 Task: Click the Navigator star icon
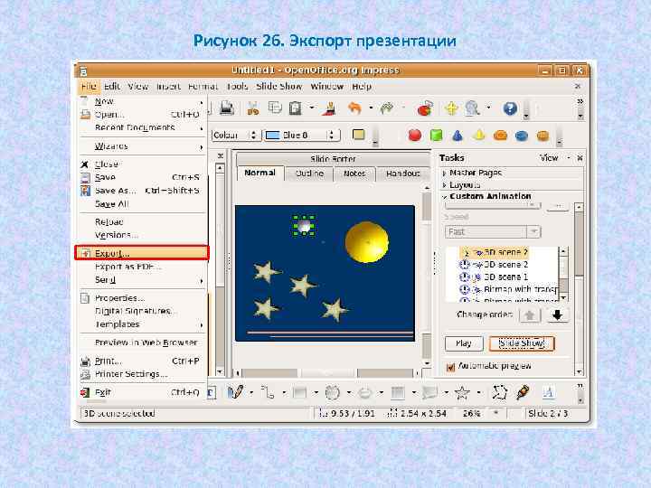click(x=451, y=108)
